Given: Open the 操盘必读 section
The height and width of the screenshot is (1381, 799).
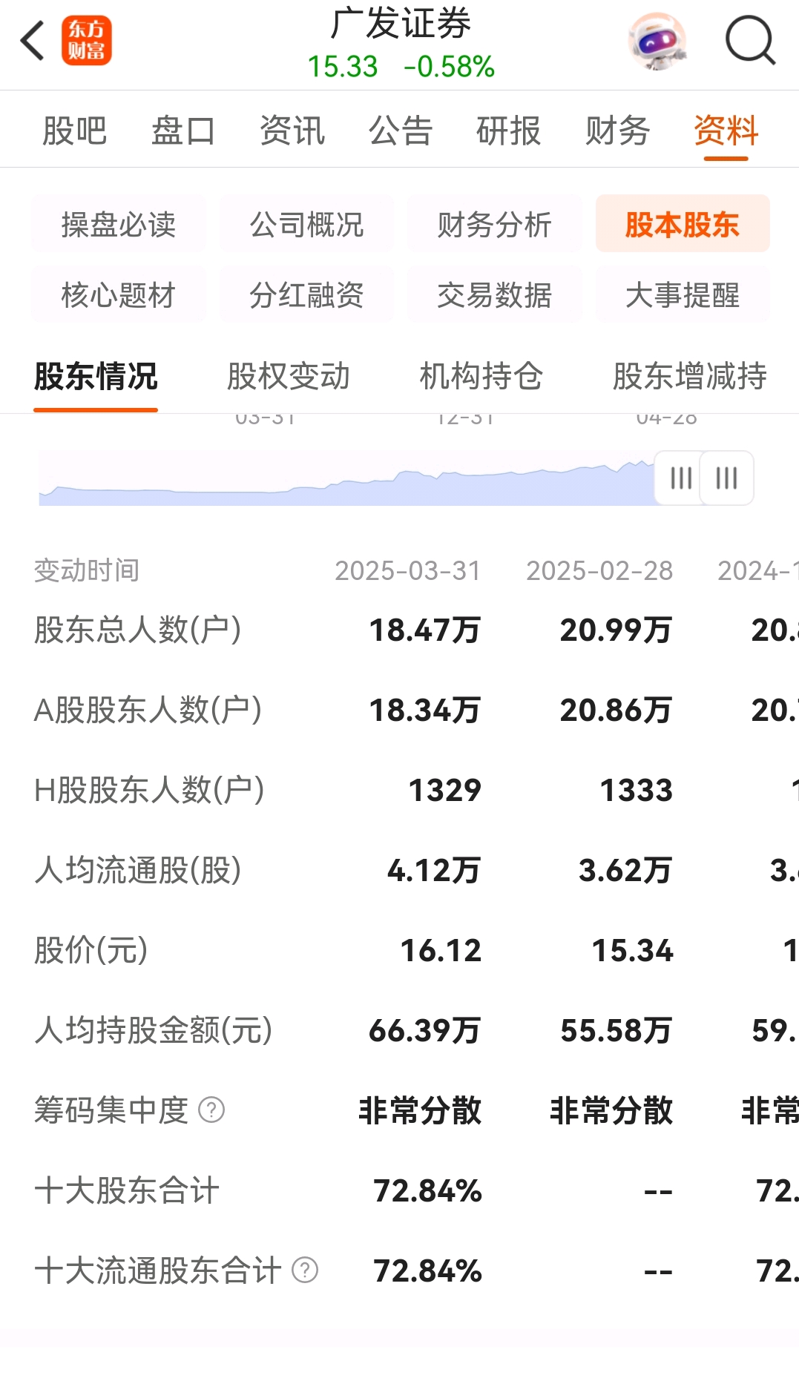Looking at the screenshot, I should click(119, 224).
